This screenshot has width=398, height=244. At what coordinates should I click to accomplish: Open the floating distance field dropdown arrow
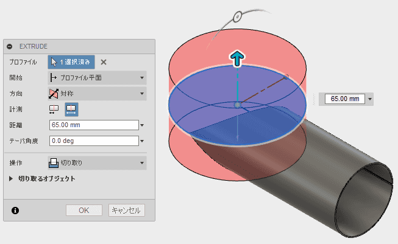click(370, 99)
